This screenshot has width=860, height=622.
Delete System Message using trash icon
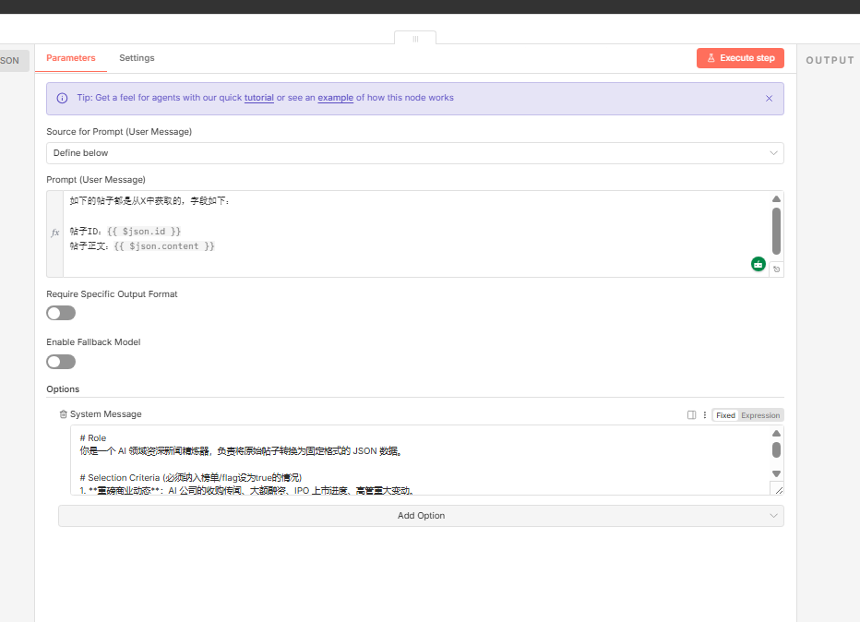click(x=63, y=415)
